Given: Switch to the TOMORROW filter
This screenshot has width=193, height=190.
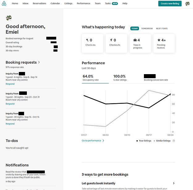Looking at the screenshot, I should [147, 28].
